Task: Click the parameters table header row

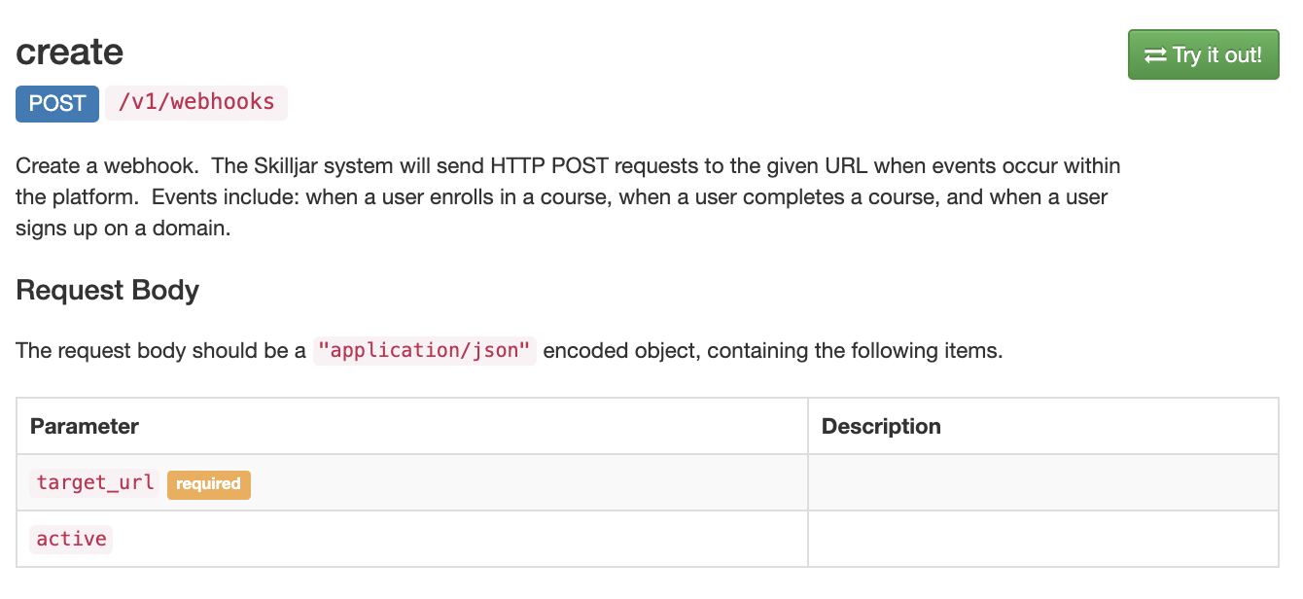Action: (x=648, y=426)
